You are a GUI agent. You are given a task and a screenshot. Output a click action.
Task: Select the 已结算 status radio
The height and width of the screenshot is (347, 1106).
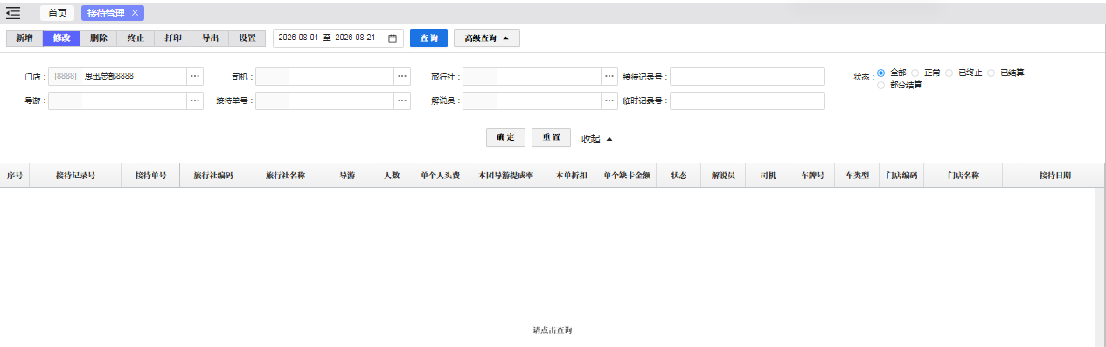click(991, 73)
